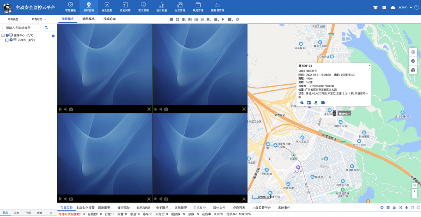Open the 安全监控 safety monitoring module
Image resolution: width=421 pixels, height=217 pixels.
point(107,7)
